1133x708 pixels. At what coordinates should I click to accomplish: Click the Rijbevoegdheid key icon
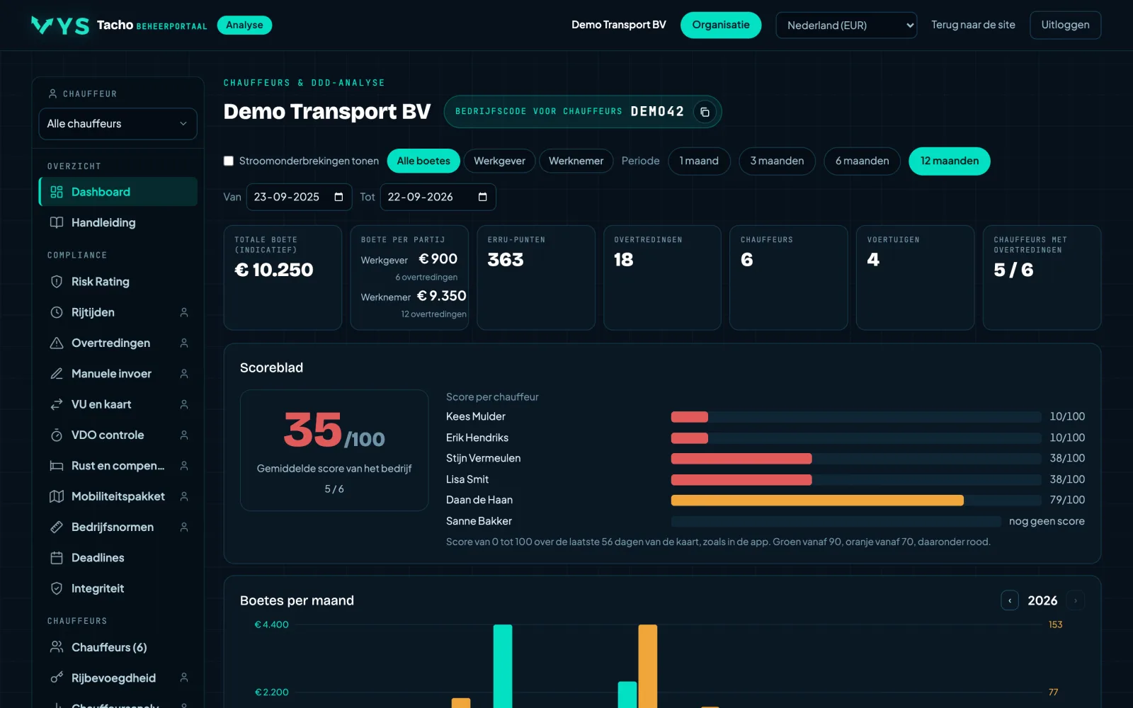point(57,678)
